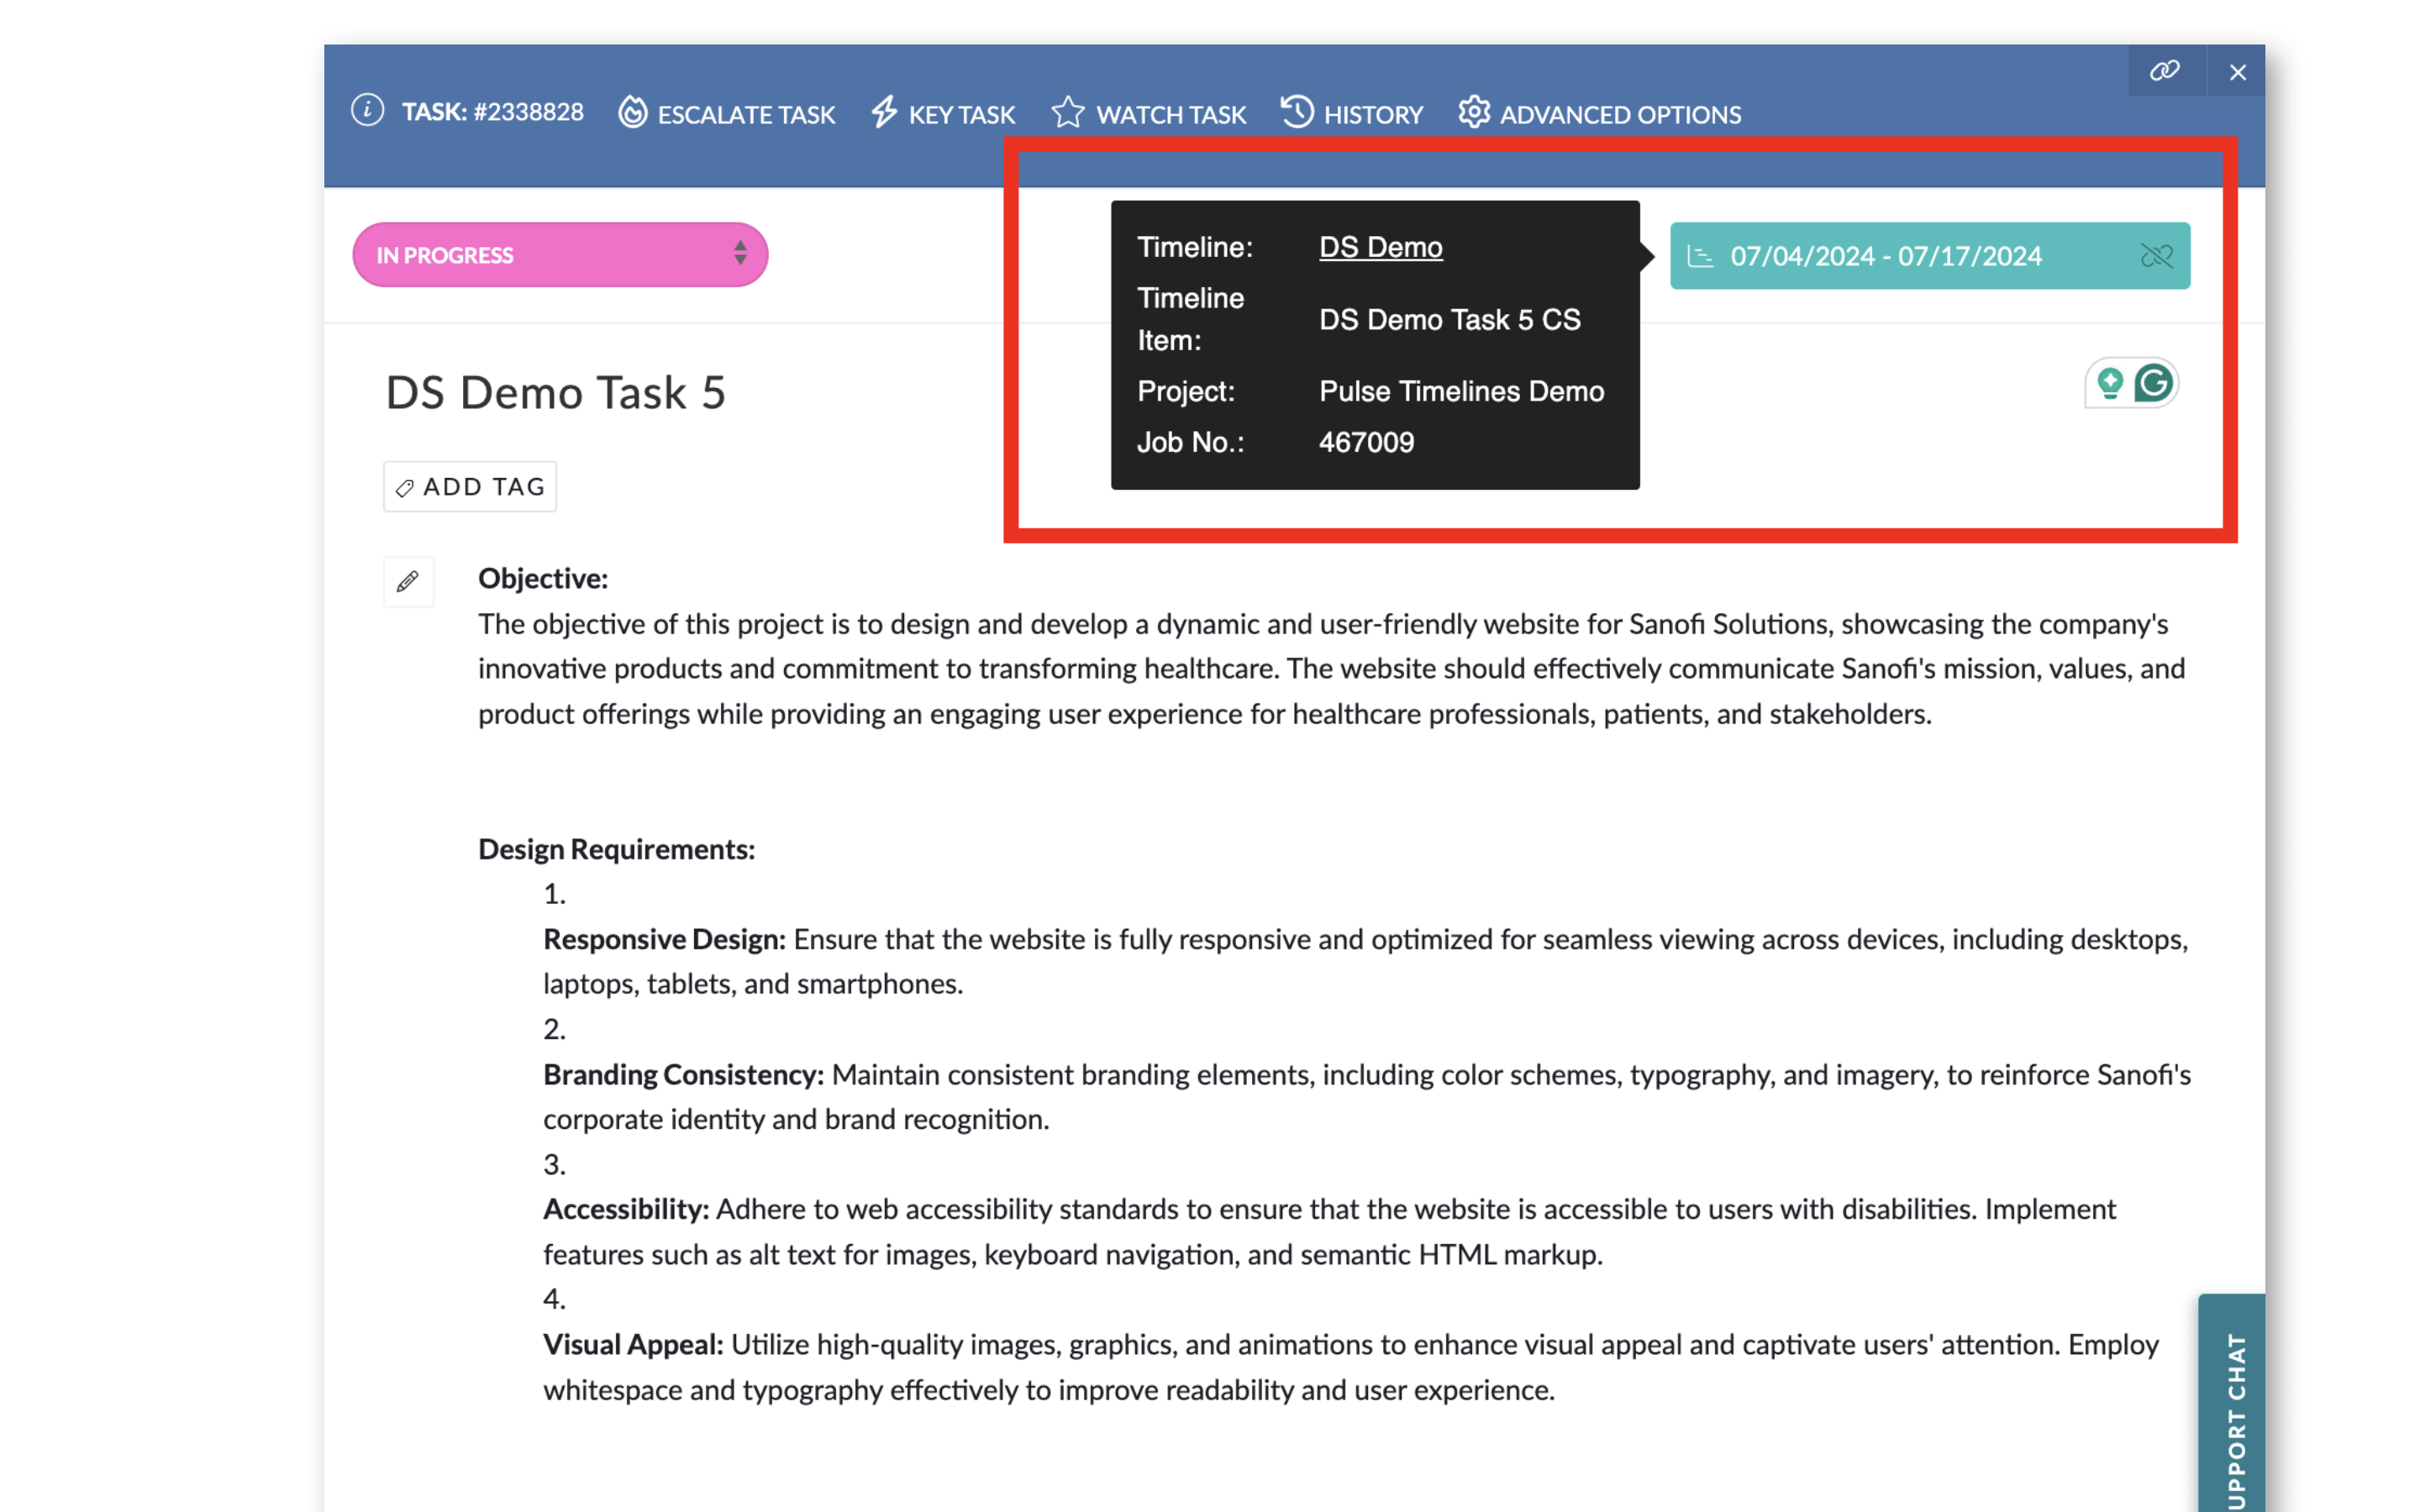Click the DS Demo Task 5 CS text
Image resolution: width=2420 pixels, height=1512 pixels.
tap(1449, 320)
